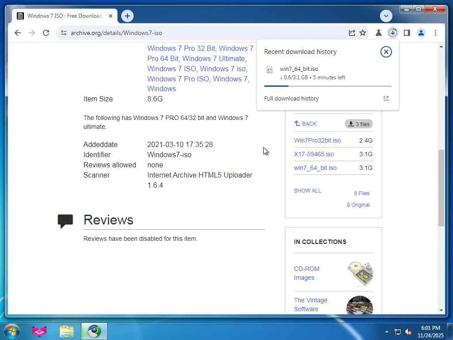453x340 pixels.
Task: Click the network tray icon
Action: point(398,332)
